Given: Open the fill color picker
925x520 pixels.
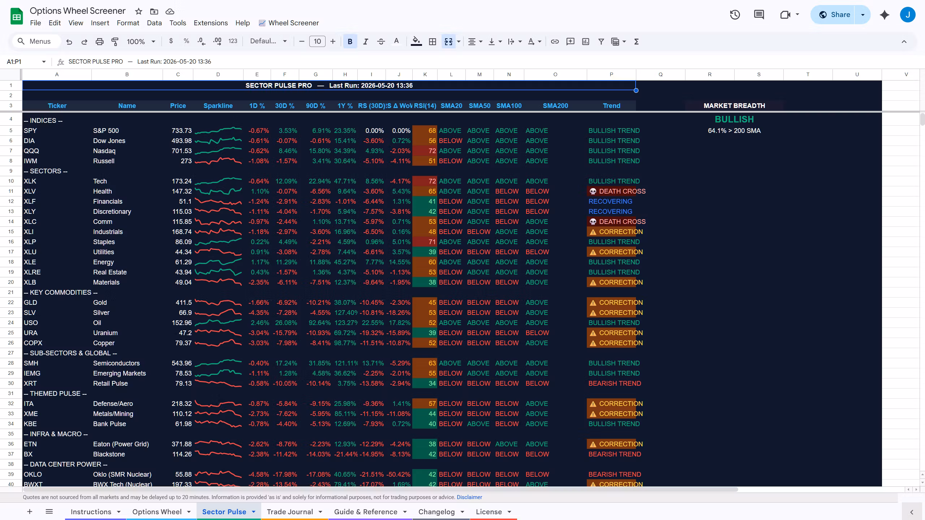Looking at the screenshot, I should 416,42.
